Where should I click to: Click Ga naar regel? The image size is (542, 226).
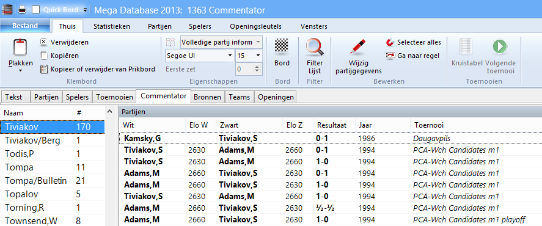pos(412,56)
